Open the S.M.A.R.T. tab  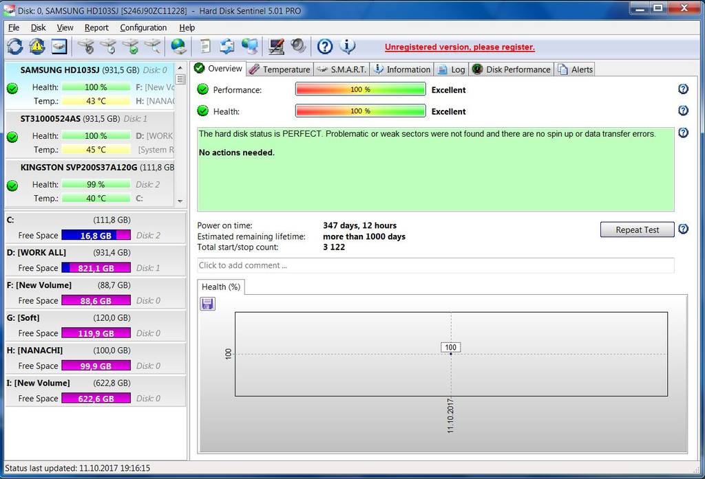tap(341, 69)
